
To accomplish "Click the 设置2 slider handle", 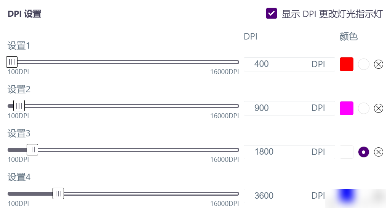I will click(x=19, y=106).
